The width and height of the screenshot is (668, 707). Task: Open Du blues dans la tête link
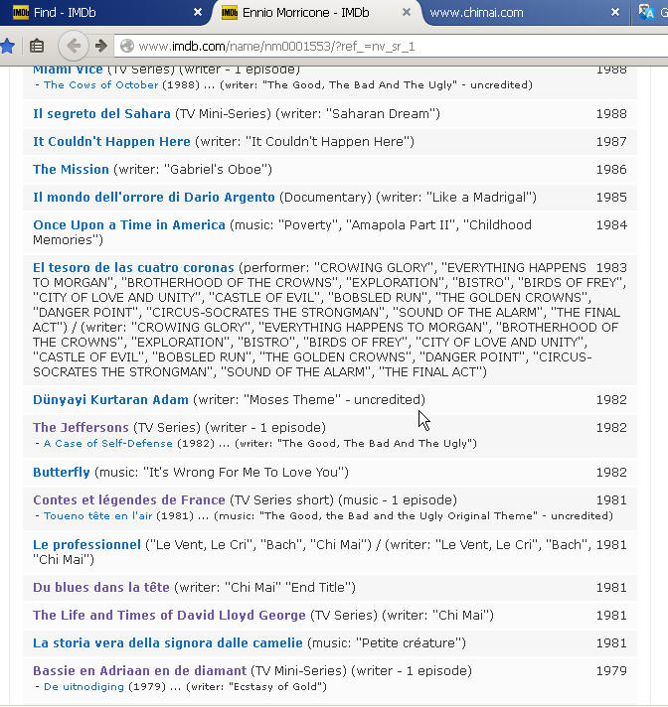101,588
